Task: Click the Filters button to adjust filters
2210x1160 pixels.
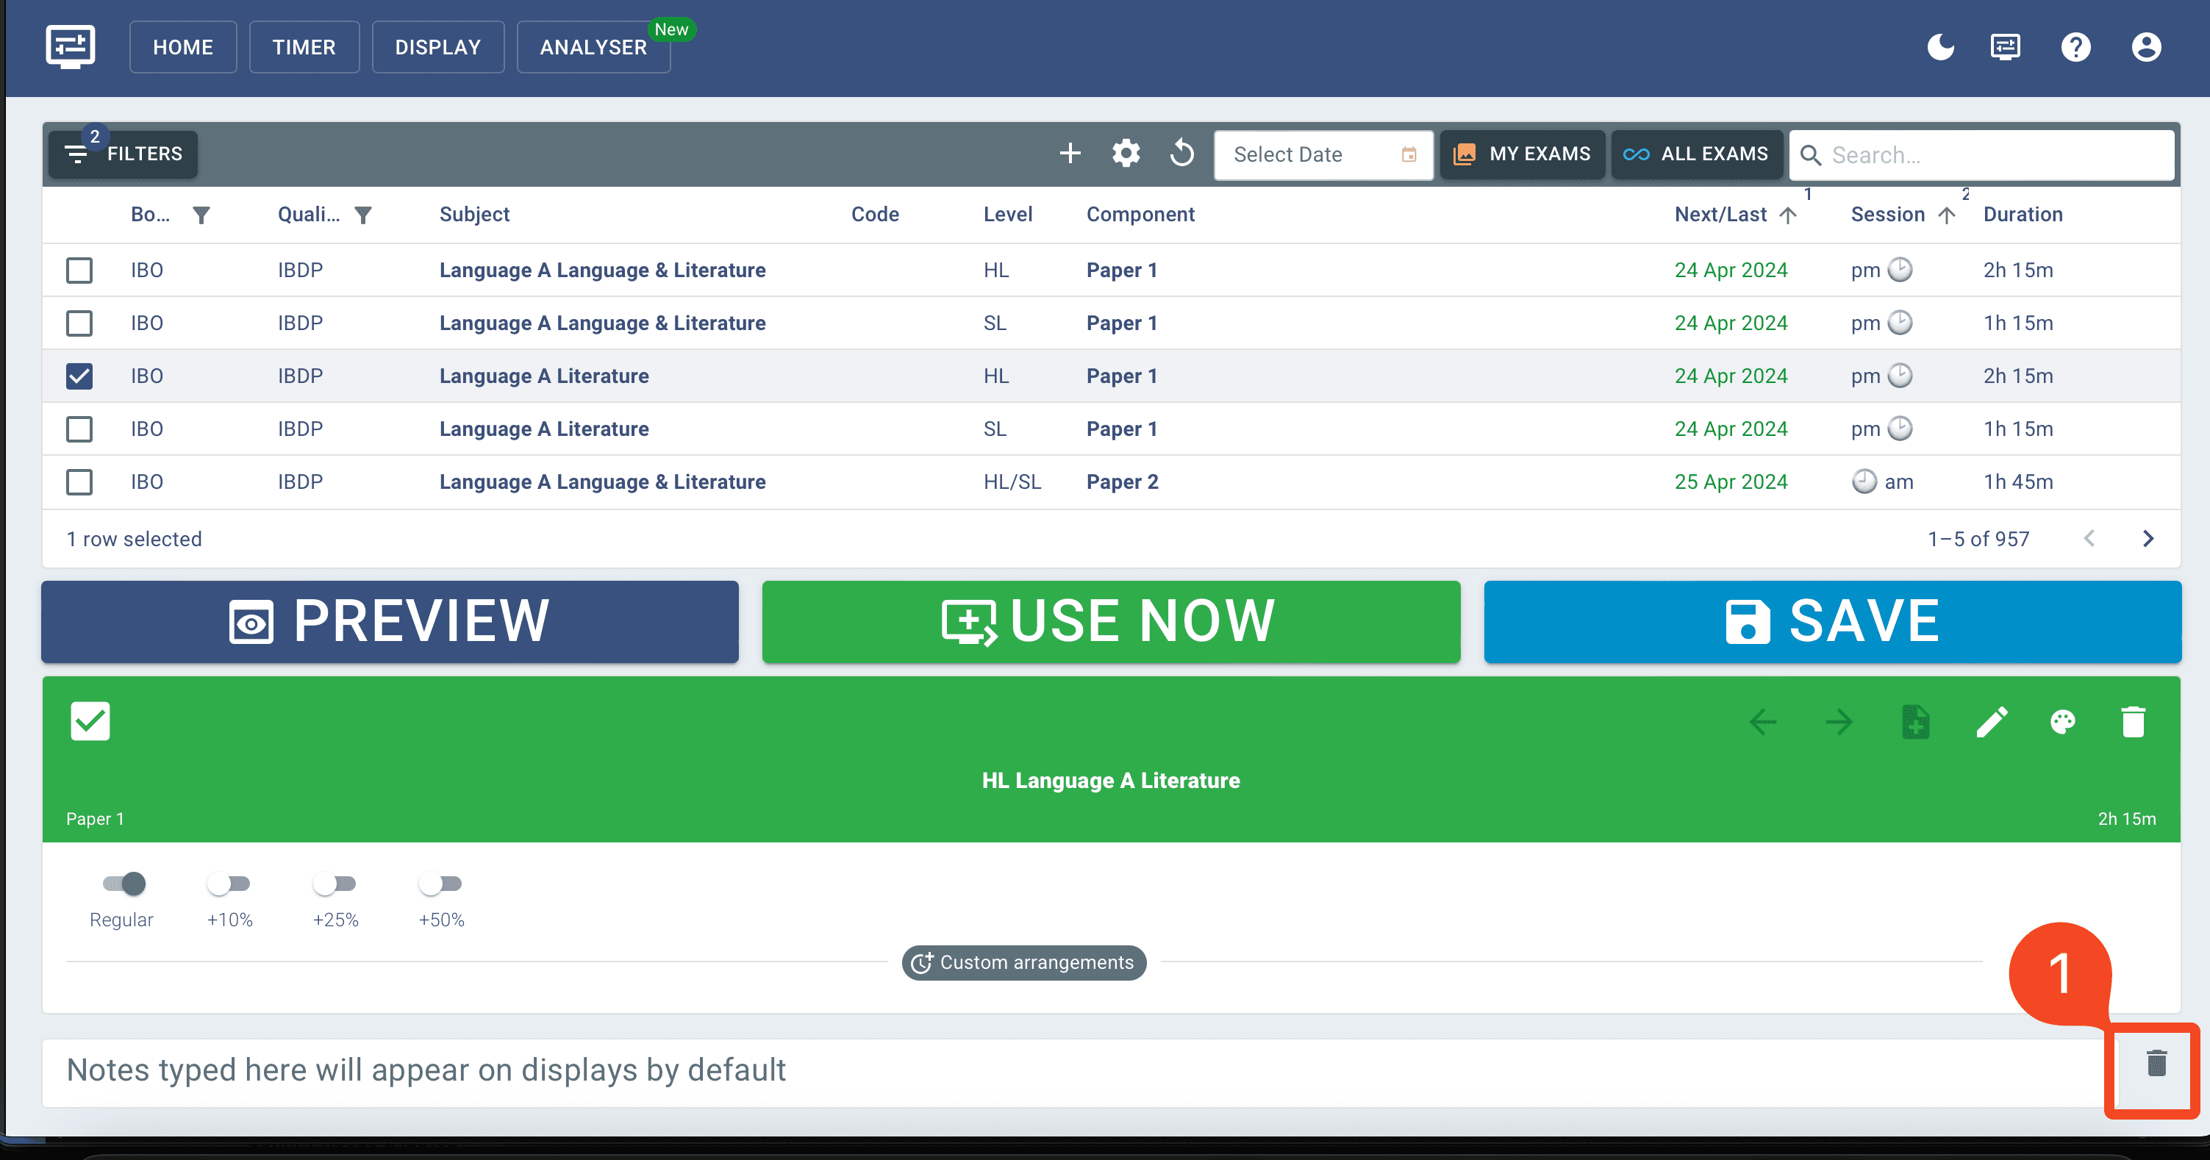Action: click(124, 154)
